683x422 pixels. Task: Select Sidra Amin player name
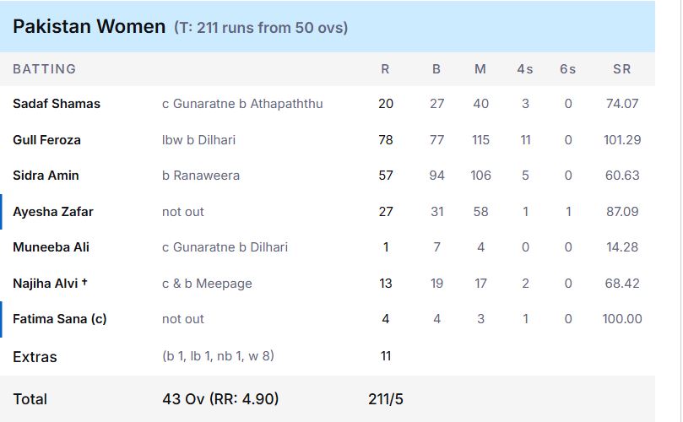click(46, 176)
